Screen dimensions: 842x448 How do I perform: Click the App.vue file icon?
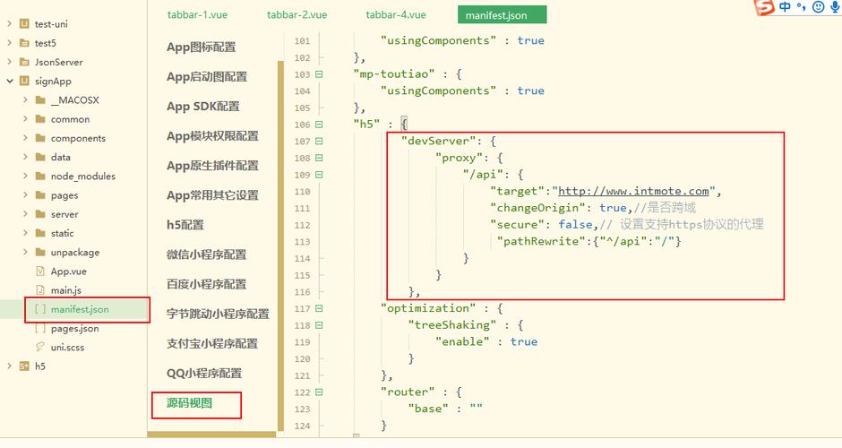[x=40, y=271]
